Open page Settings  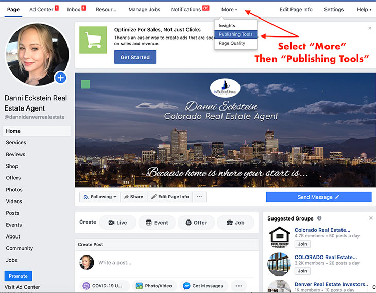click(x=334, y=10)
